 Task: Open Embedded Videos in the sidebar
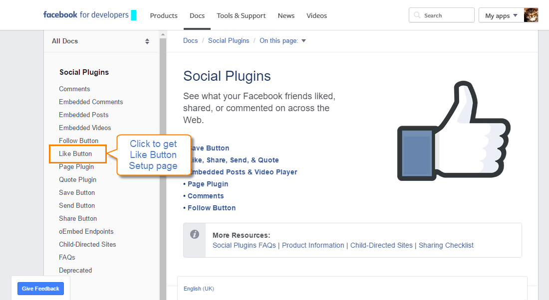[85, 128]
